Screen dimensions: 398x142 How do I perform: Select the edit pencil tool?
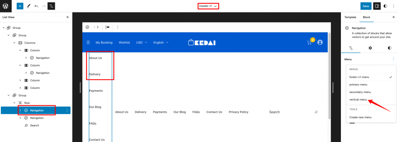pos(28,6)
